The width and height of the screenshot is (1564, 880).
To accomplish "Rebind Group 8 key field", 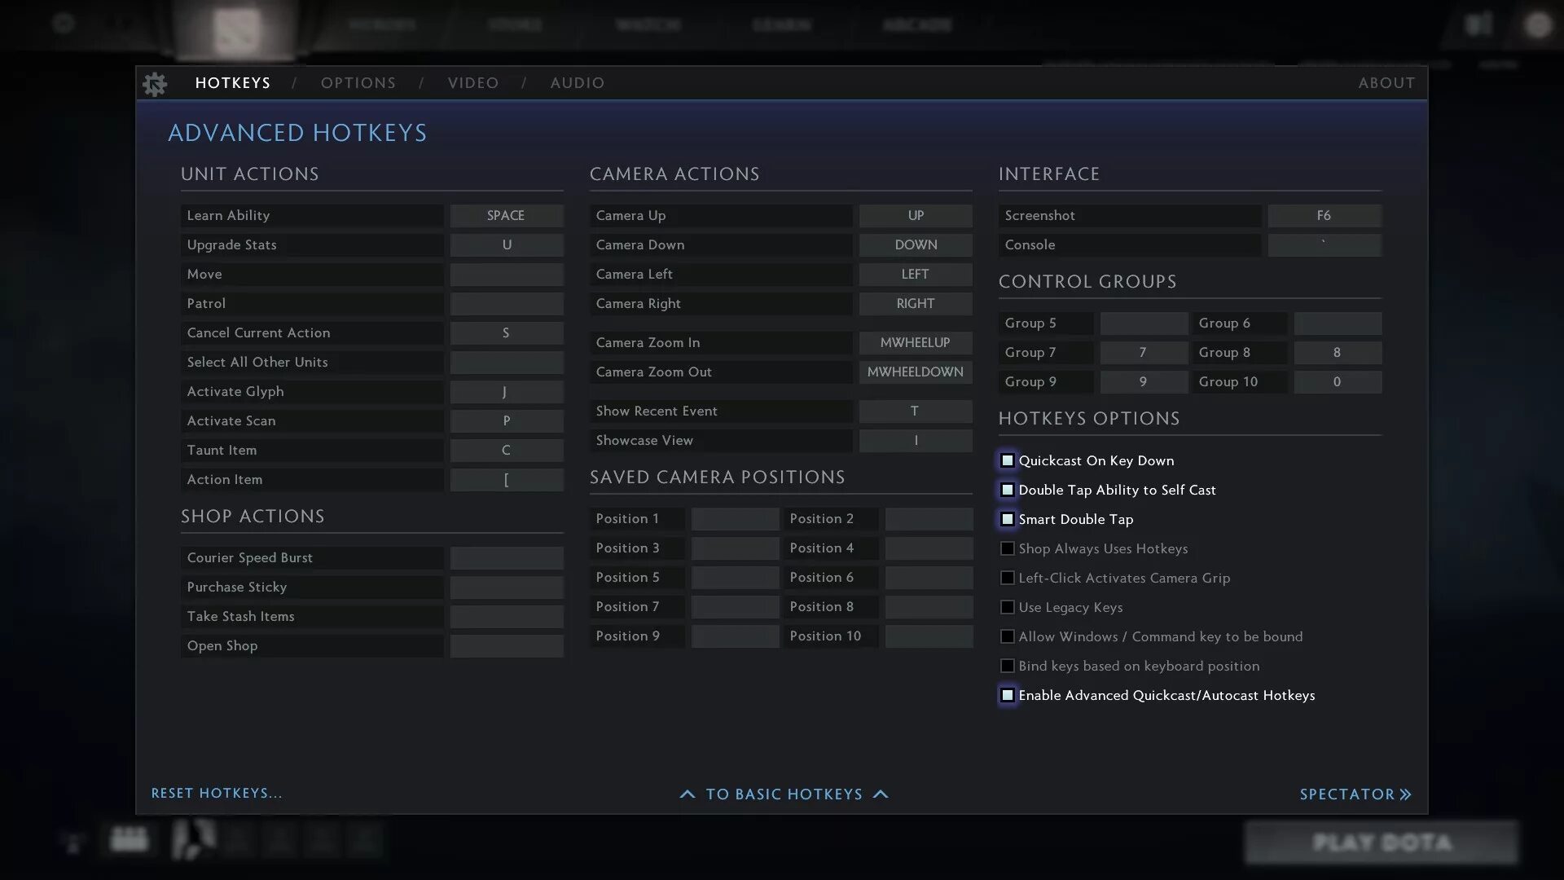I will pos(1338,353).
